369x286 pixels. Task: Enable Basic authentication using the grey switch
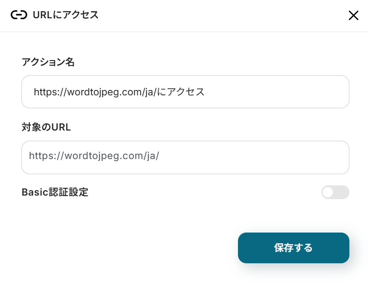(x=335, y=192)
